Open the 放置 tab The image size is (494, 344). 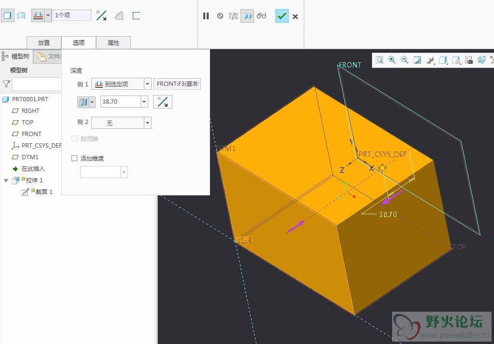click(x=44, y=42)
